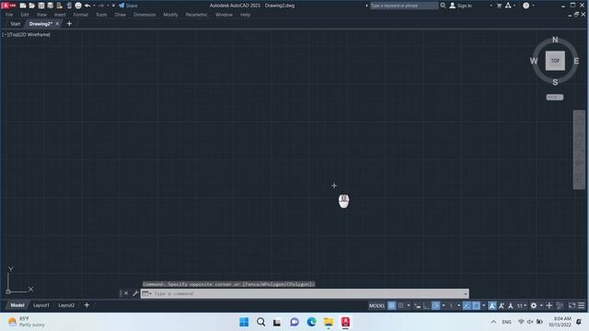Toggle object snap tracking in status bar

(467, 306)
